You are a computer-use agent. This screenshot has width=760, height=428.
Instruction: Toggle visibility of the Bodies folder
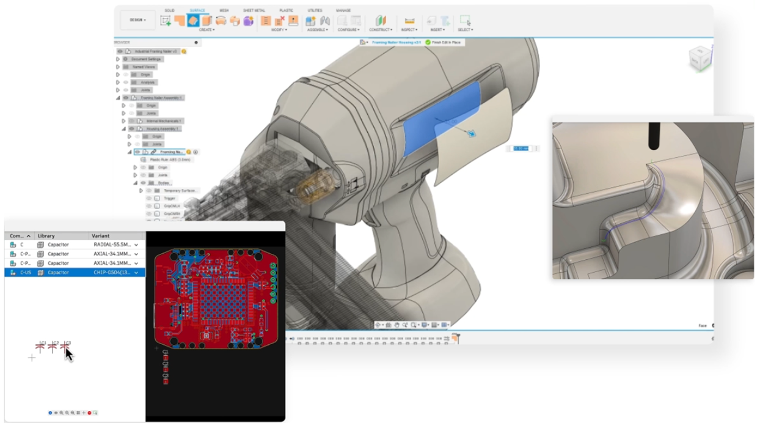(x=142, y=183)
